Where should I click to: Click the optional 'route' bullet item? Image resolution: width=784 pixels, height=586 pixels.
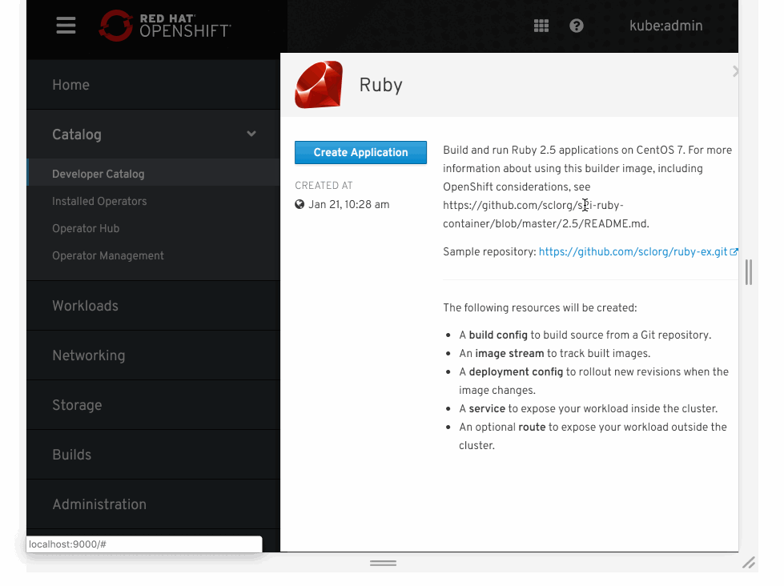(x=593, y=436)
